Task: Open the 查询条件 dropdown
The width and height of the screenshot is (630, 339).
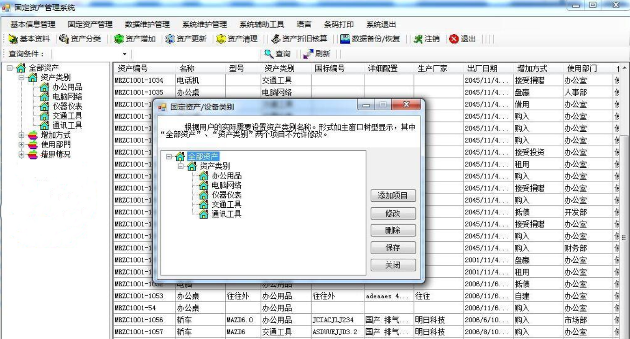Action: 125,55
